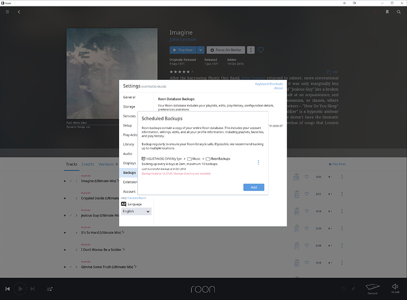The image size is (407, 300).
Task: Switch to the Tracks tab
Action: [72, 164]
